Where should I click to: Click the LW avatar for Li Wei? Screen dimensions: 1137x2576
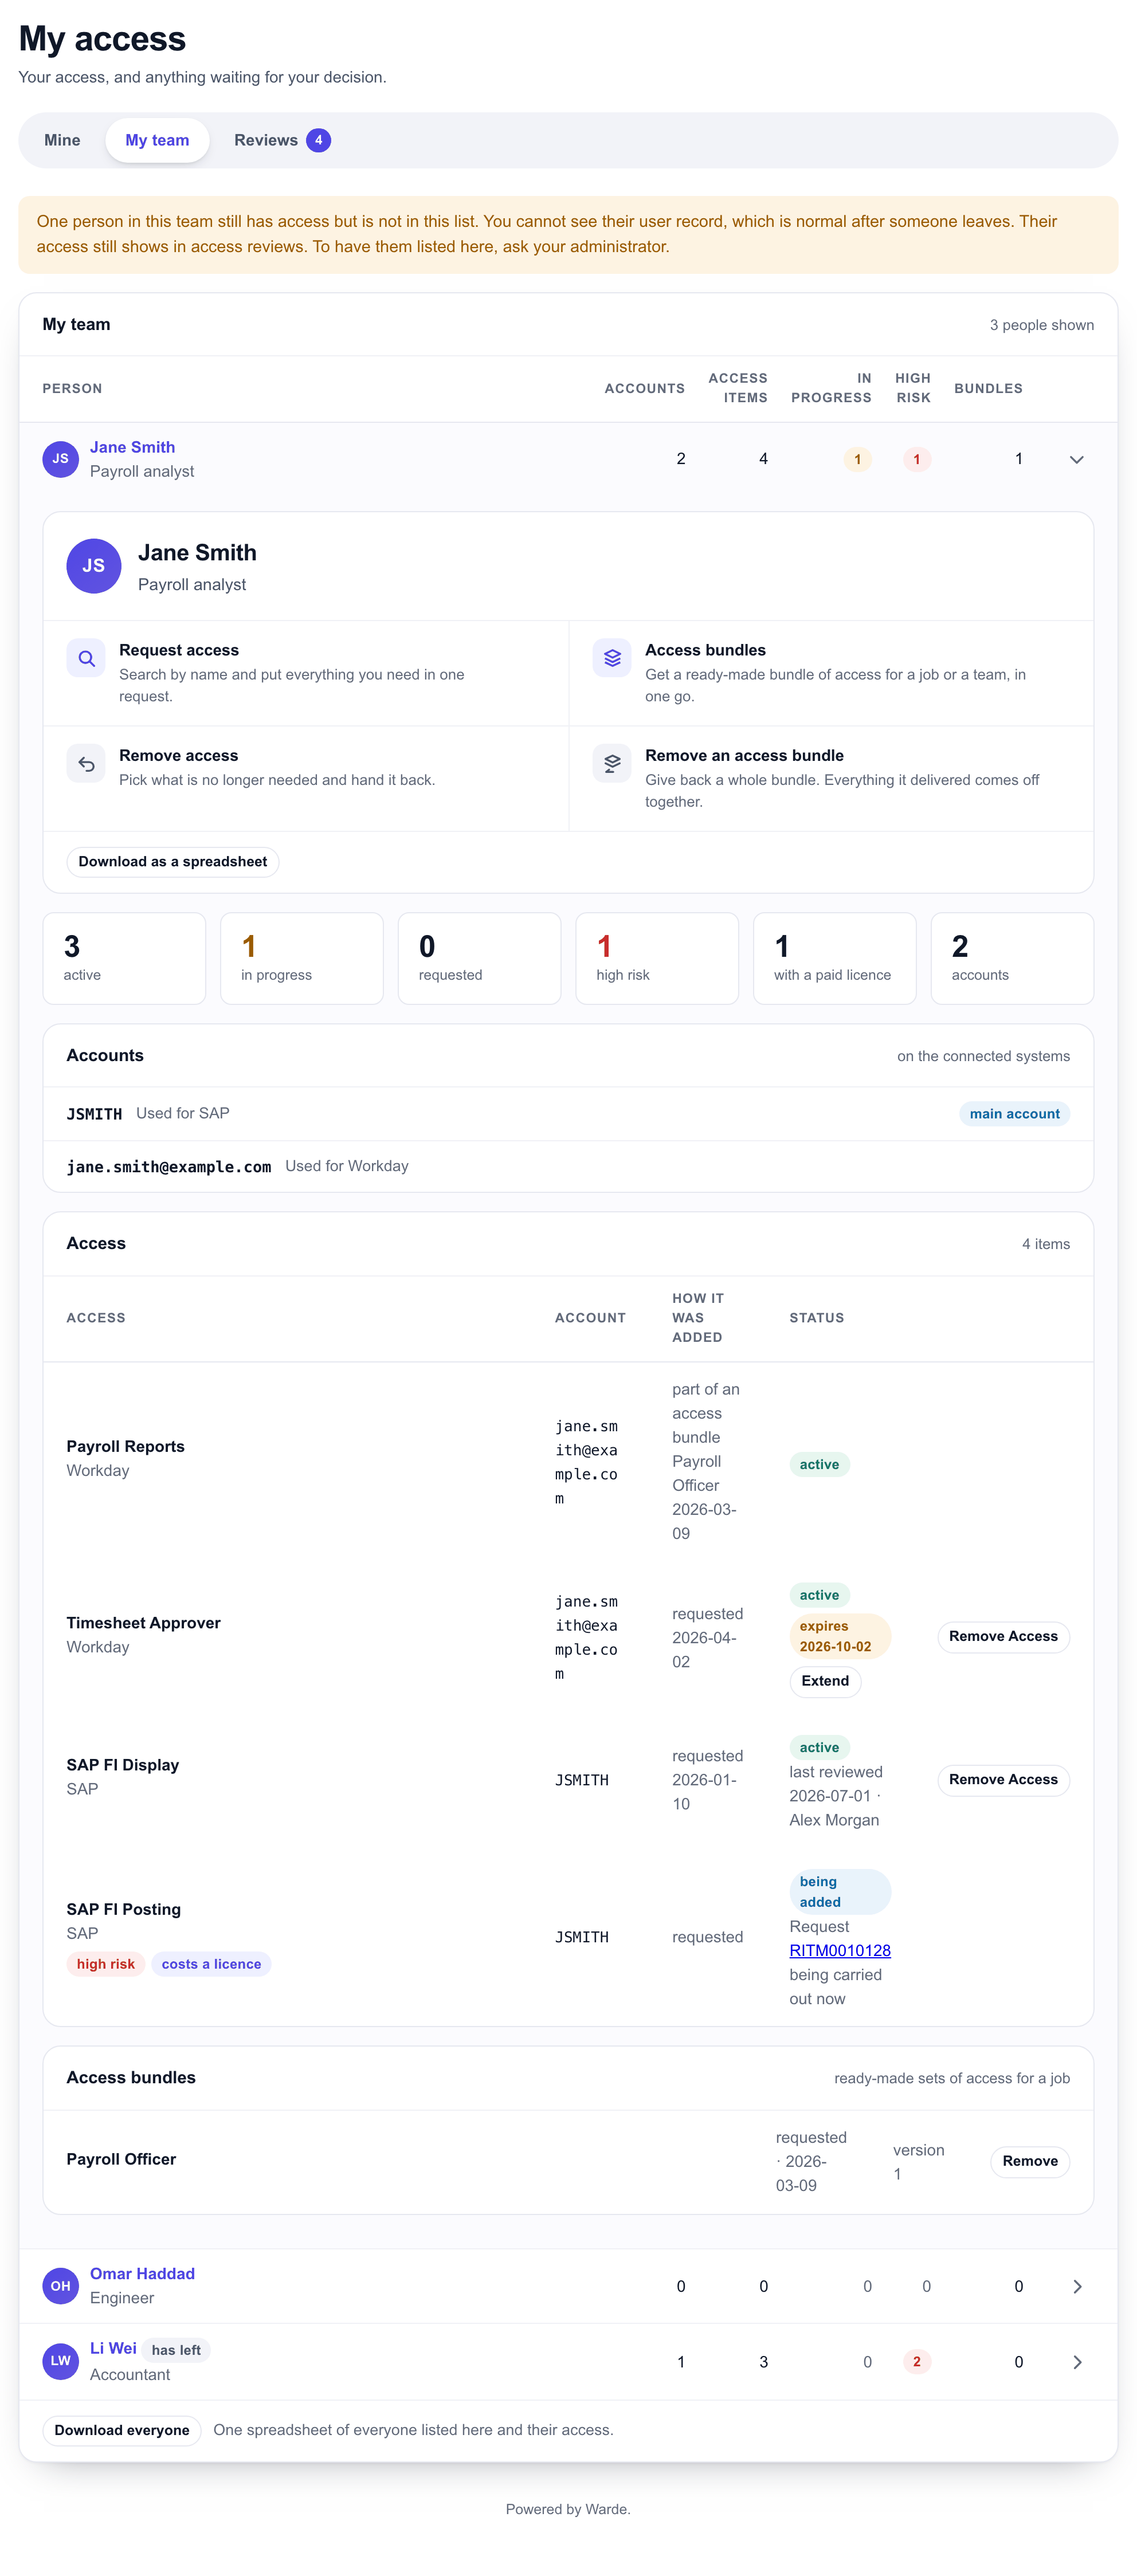click(60, 2361)
